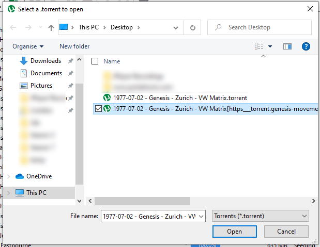Tick the select-all checkbox beside Name
The height and width of the screenshot is (247, 320).
pos(95,61)
